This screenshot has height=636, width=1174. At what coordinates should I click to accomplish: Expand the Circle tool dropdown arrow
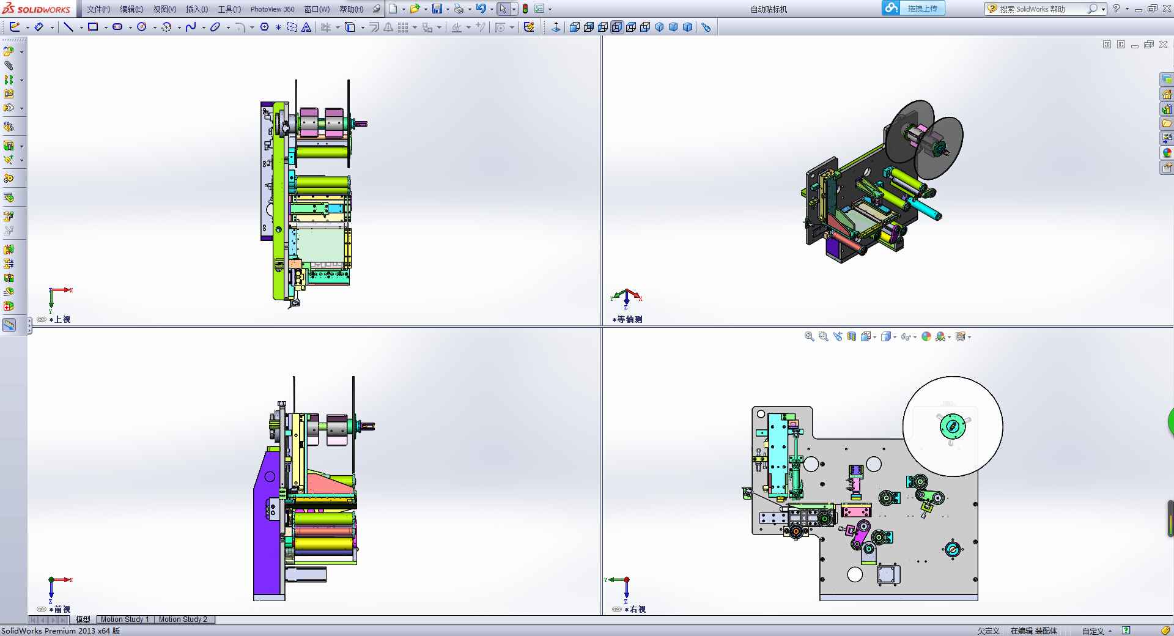[x=155, y=28]
